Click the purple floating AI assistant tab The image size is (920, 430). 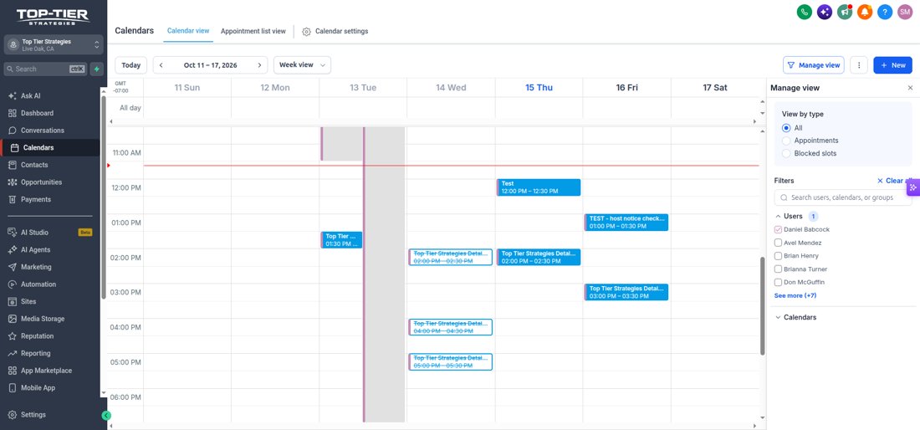point(913,187)
